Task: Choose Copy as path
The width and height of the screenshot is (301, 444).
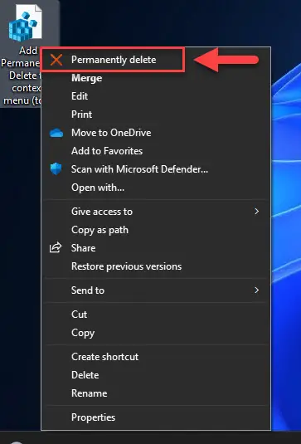Action: point(156,230)
